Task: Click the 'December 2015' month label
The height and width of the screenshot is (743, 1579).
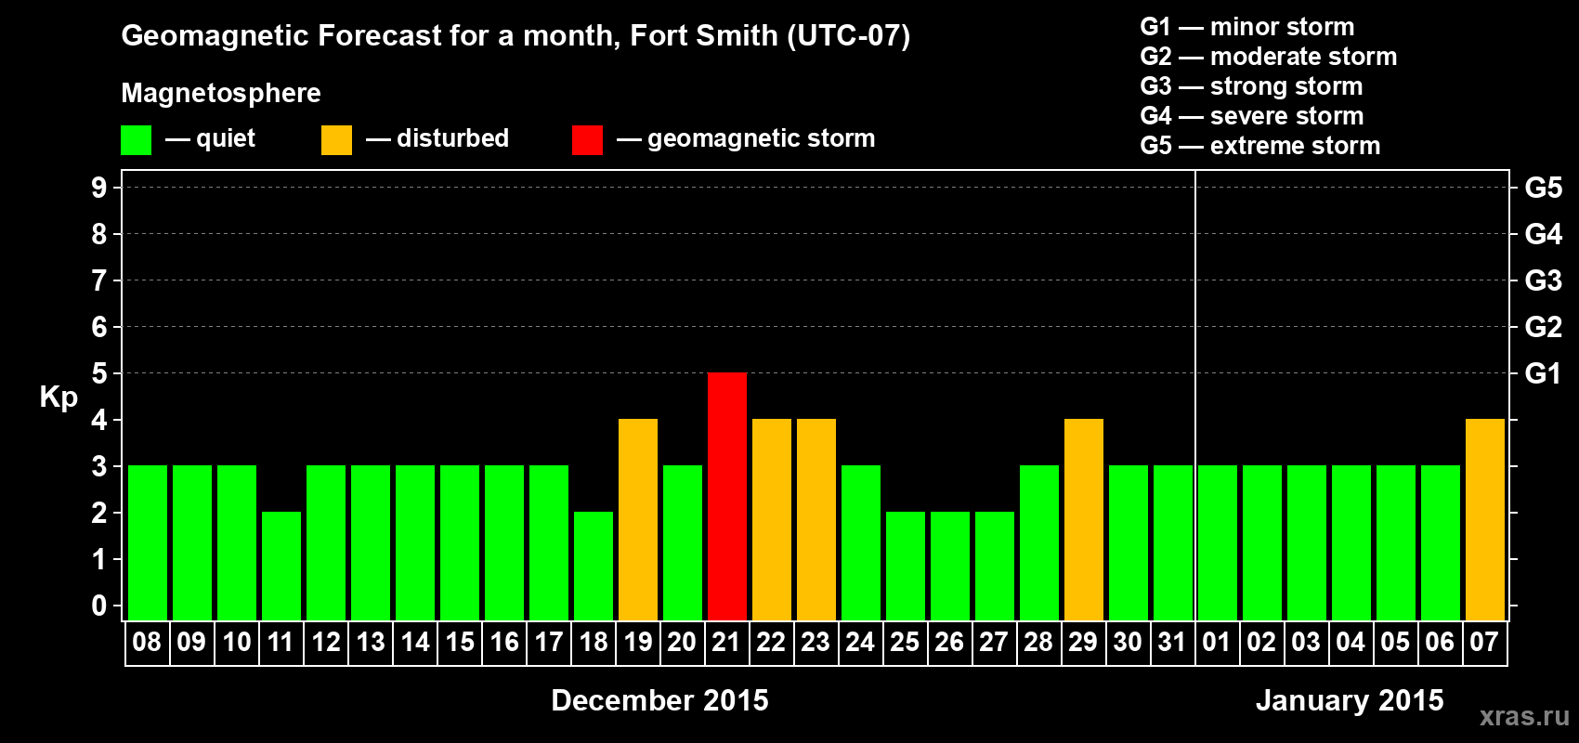Action: click(x=659, y=700)
